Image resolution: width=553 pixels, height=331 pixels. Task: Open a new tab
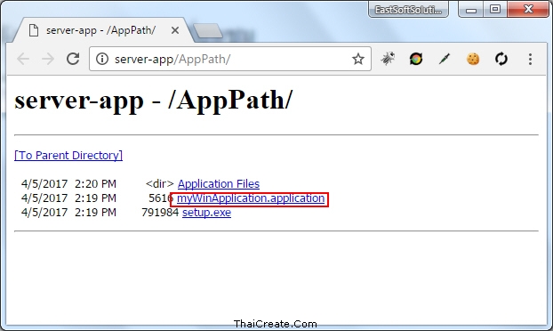click(x=208, y=31)
